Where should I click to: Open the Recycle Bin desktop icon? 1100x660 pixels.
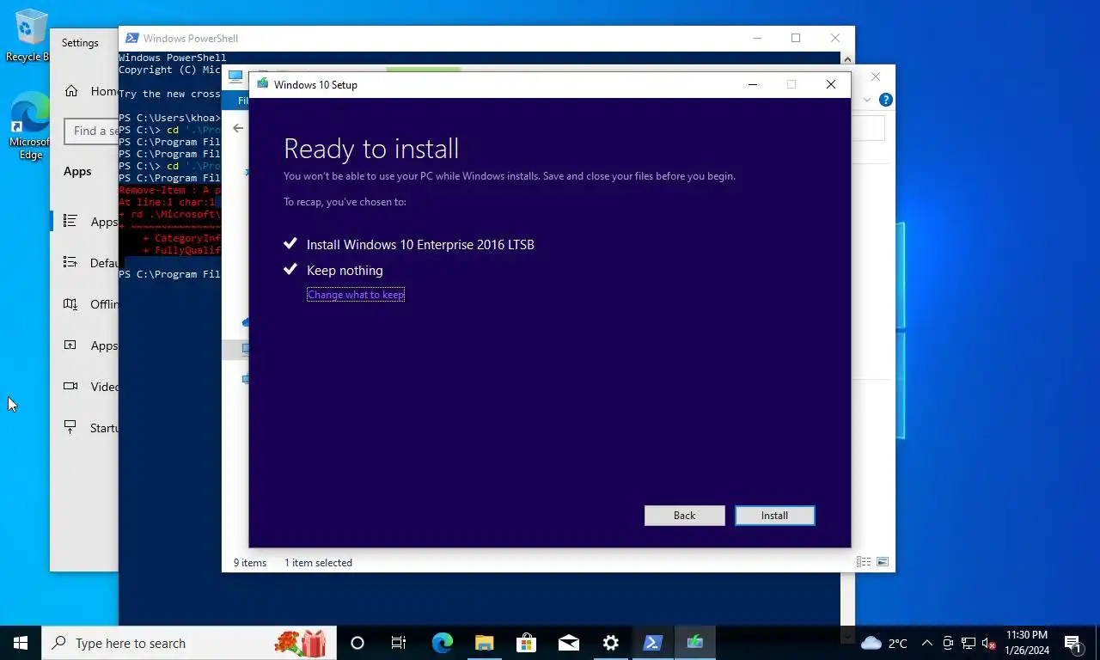click(31, 36)
